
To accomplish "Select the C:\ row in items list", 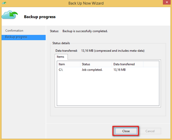I will (x=108, y=70).
